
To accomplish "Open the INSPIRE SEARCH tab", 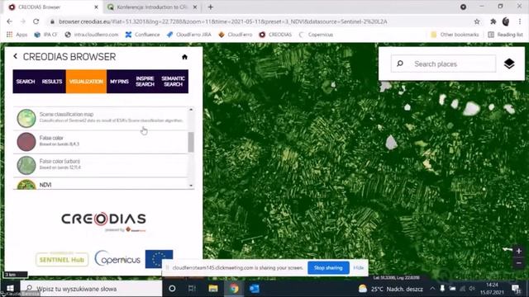I will [145, 82].
